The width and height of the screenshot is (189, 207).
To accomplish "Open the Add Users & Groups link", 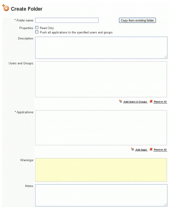I will click(x=135, y=102).
